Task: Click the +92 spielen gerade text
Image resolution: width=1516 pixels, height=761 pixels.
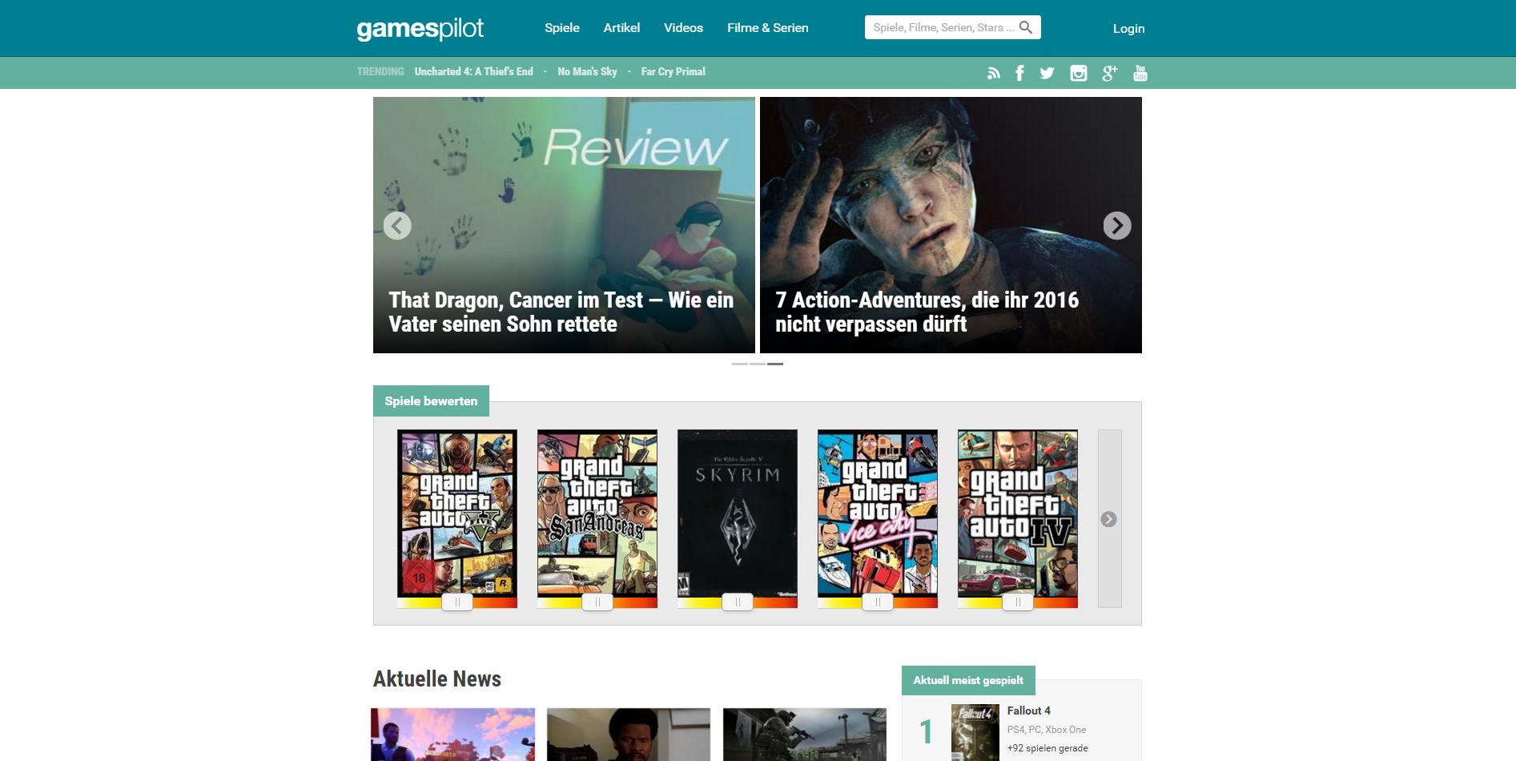Action: click(x=1048, y=748)
